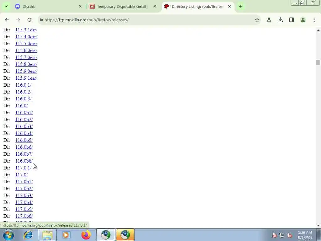Open the 117.0b6/ directory link
Viewport: 321px width, 241px height.
click(x=24, y=216)
